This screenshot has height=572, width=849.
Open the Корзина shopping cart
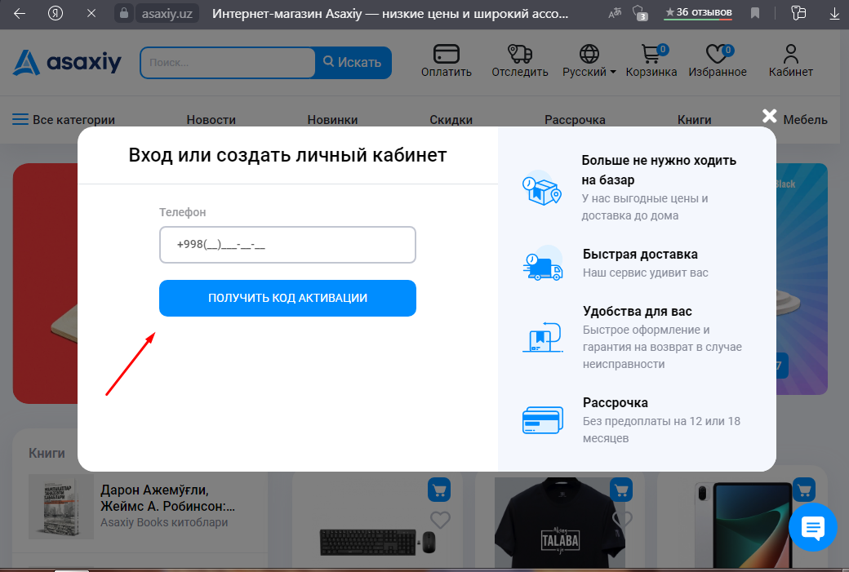click(x=651, y=54)
